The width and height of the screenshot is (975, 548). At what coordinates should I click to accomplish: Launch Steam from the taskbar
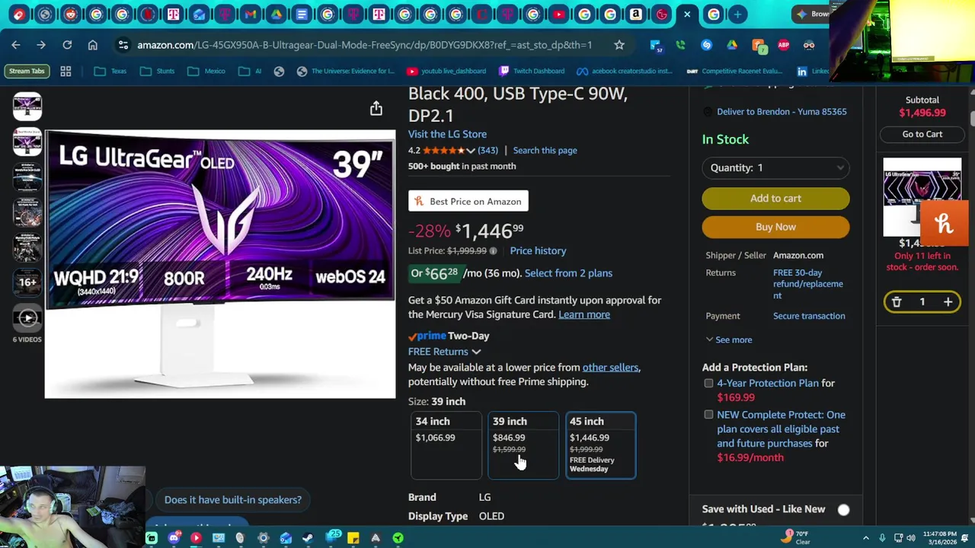click(308, 538)
